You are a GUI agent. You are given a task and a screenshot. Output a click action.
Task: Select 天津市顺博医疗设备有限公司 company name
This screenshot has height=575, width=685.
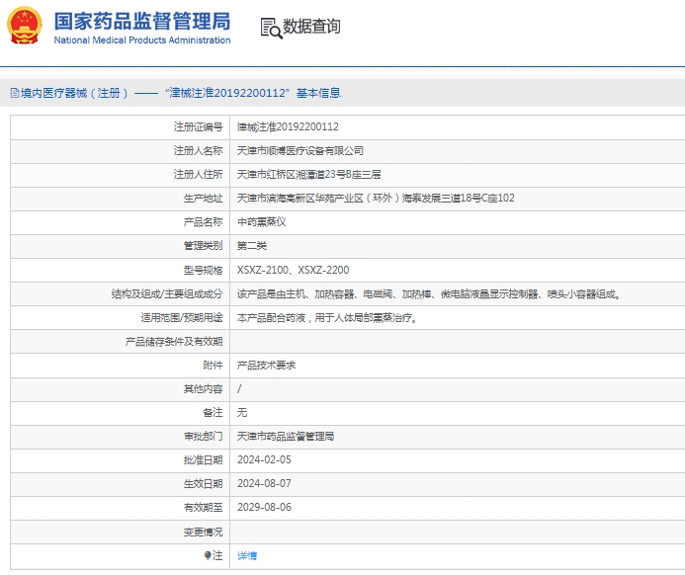coord(300,150)
